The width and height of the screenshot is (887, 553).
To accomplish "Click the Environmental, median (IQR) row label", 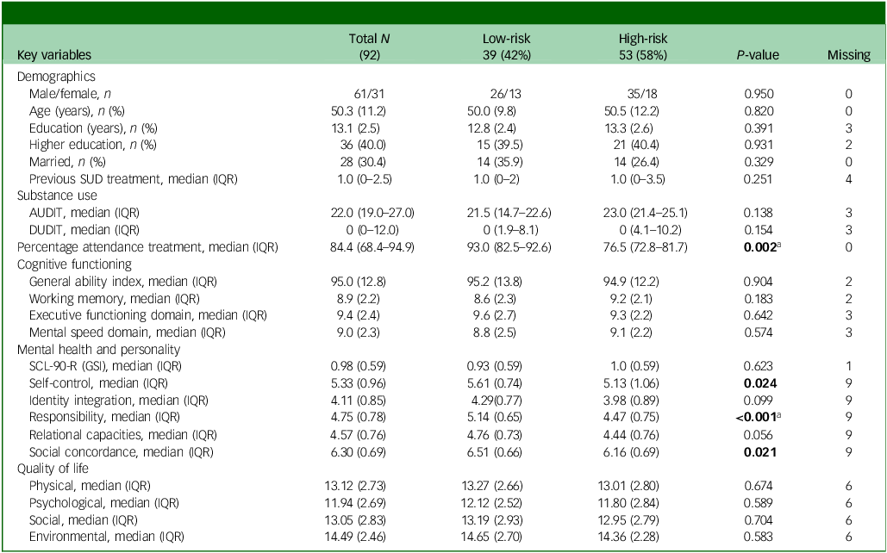I will click(x=106, y=537).
